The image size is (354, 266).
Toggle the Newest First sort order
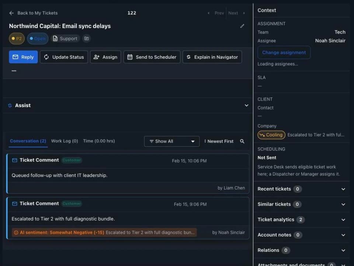[219, 141]
